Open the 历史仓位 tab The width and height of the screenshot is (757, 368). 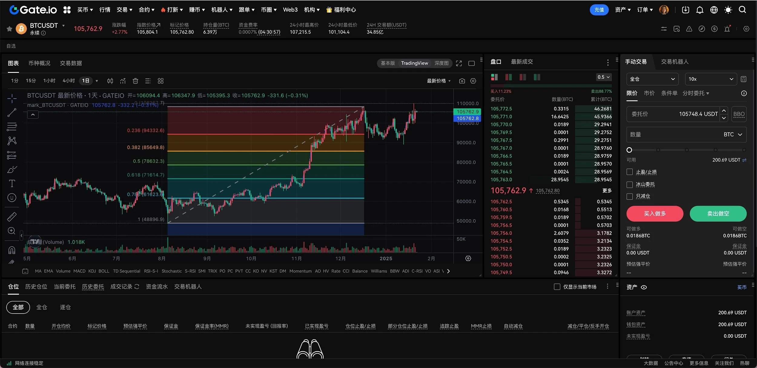click(36, 287)
